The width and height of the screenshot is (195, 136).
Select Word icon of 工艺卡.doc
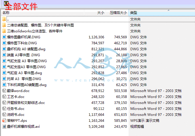tap(4, 97)
